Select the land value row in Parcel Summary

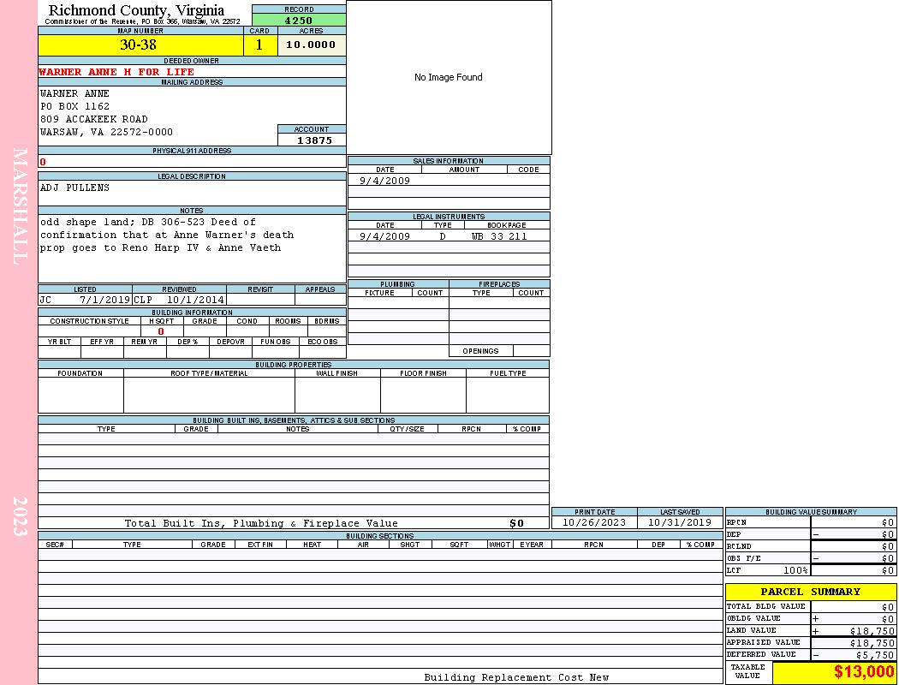click(x=810, y=630)
